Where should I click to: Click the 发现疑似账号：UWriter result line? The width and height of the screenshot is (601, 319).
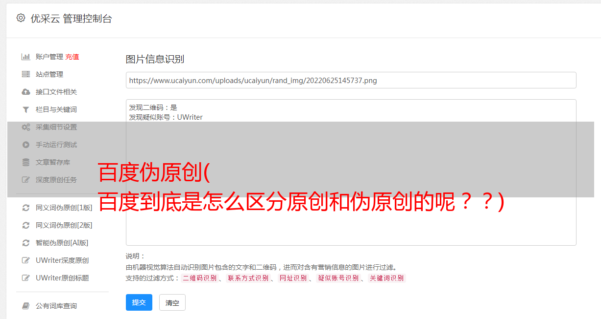(x=166, y=117)
